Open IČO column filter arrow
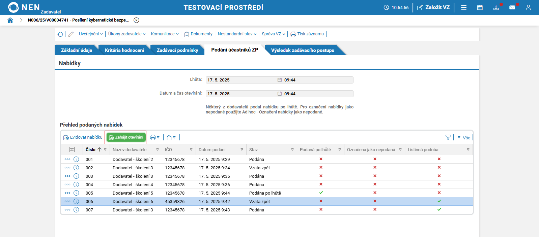 [191, 149]
